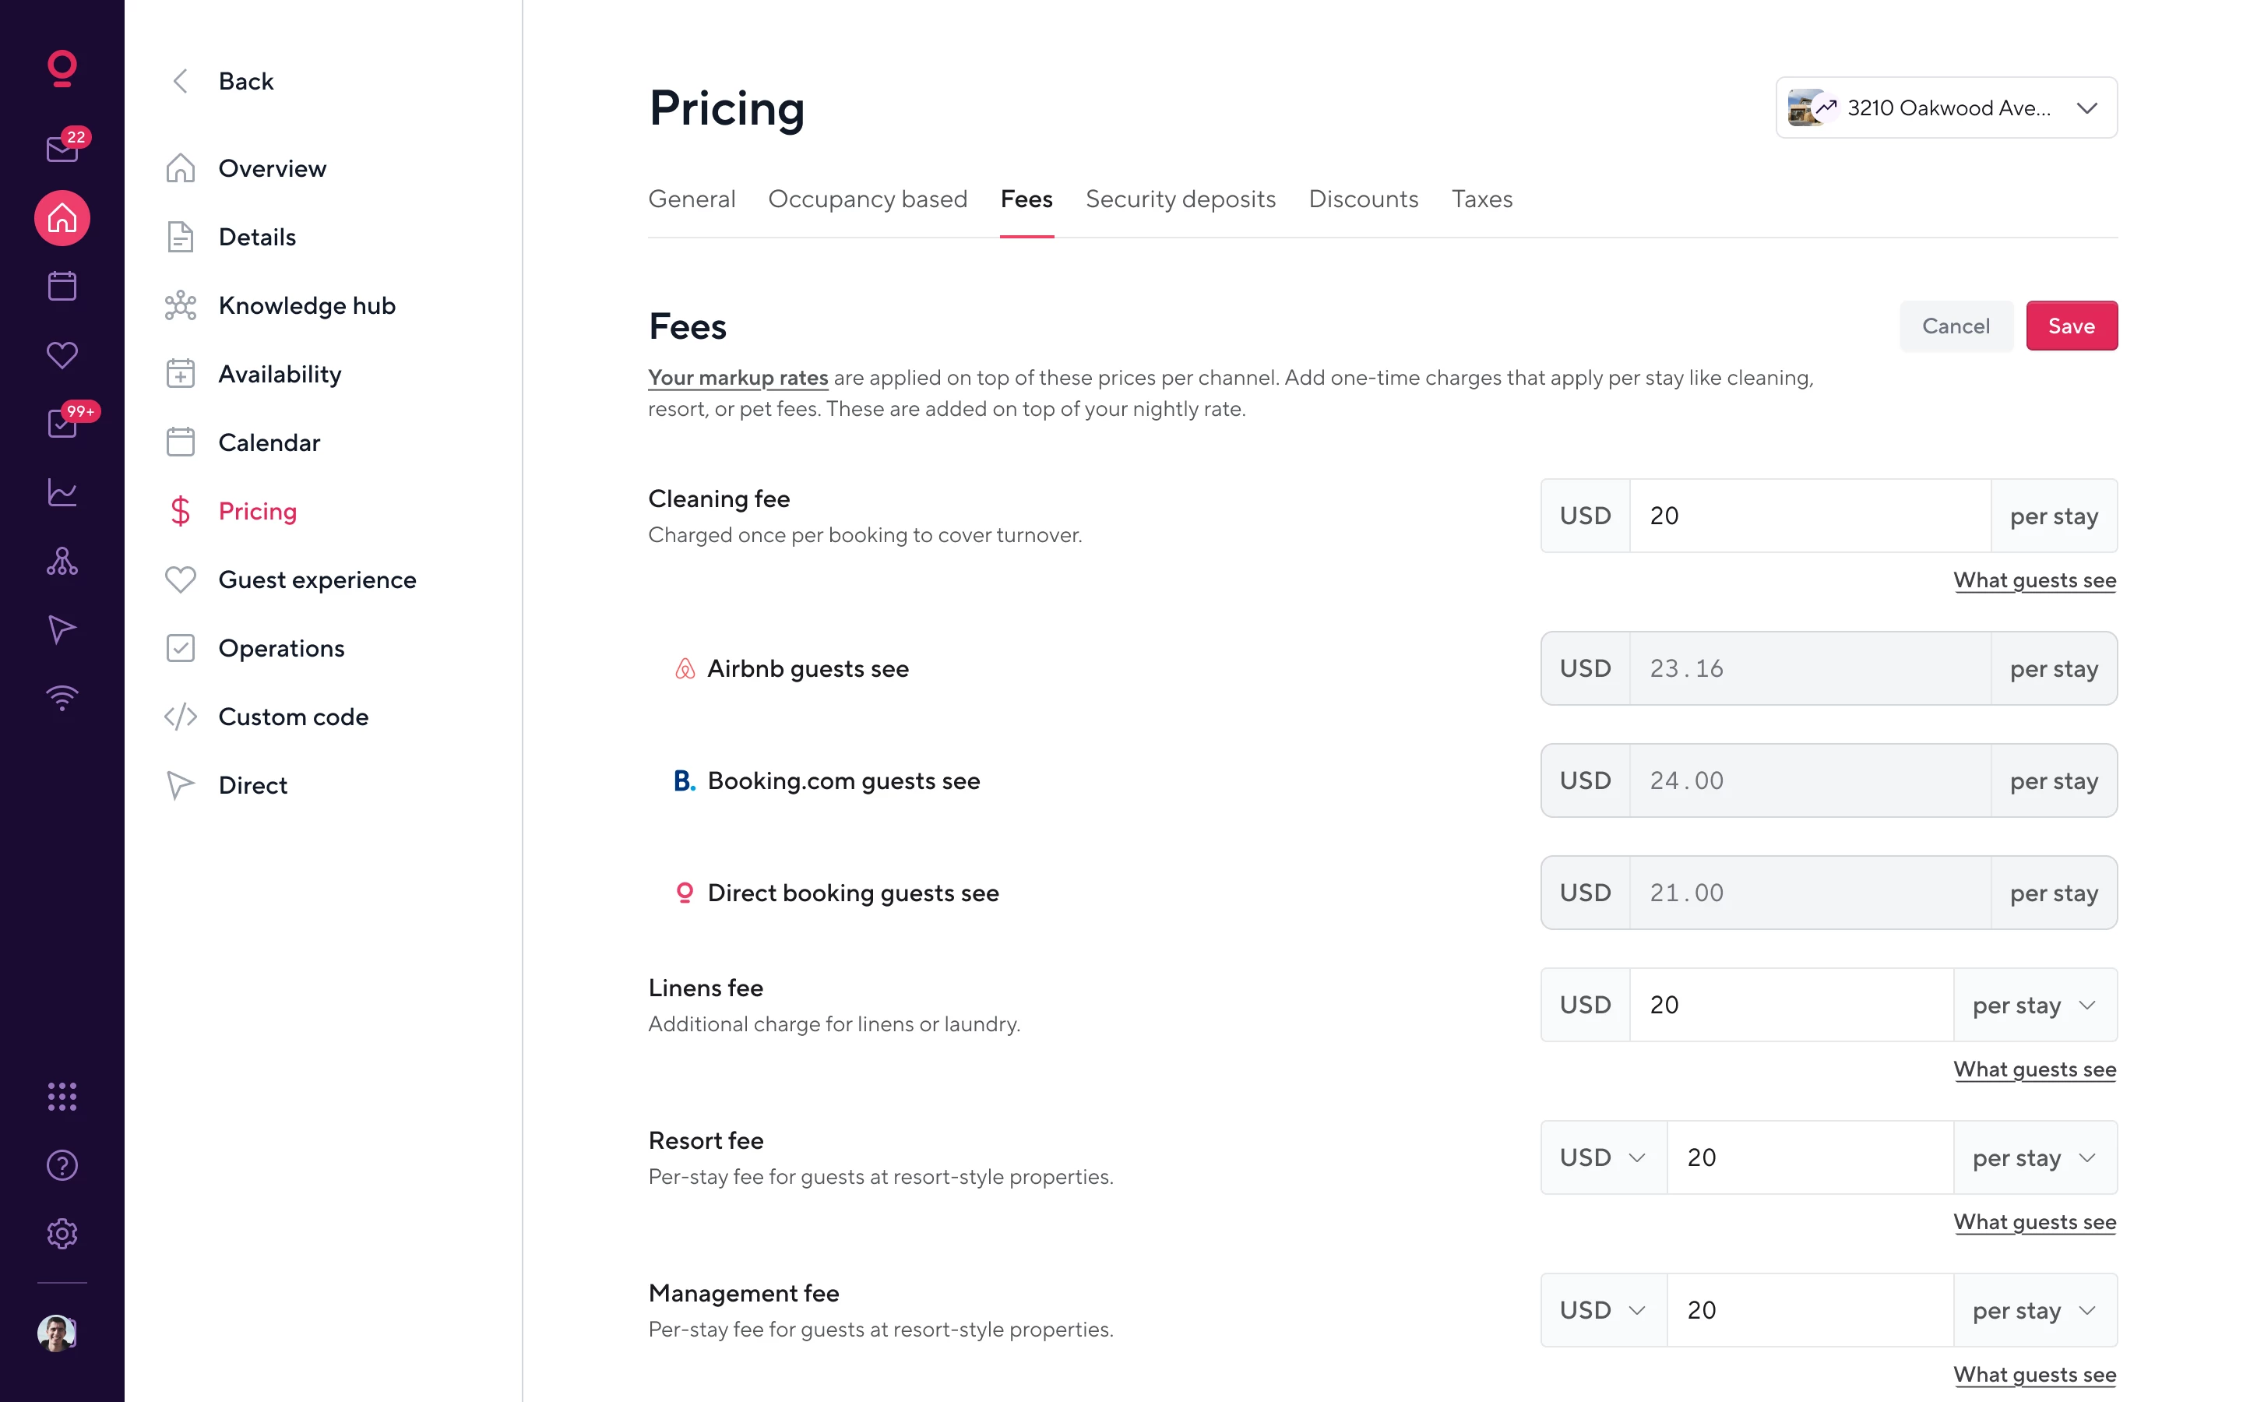Open the inbox icon with 22 badge

pyautogui.click(x=62, y=148)
